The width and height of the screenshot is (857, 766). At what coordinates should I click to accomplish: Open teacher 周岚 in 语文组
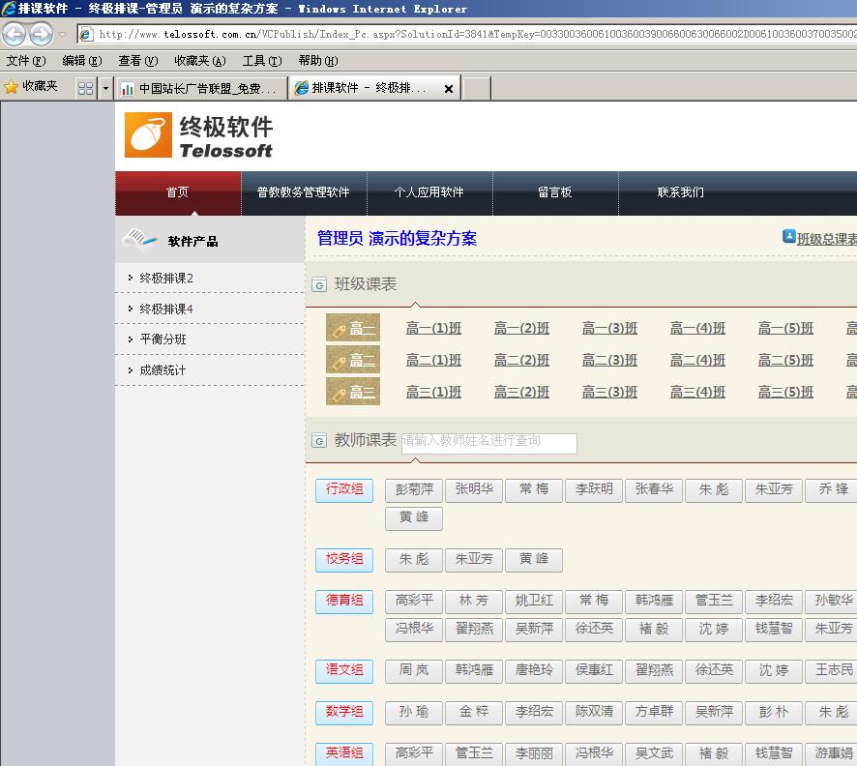[414, 671]
